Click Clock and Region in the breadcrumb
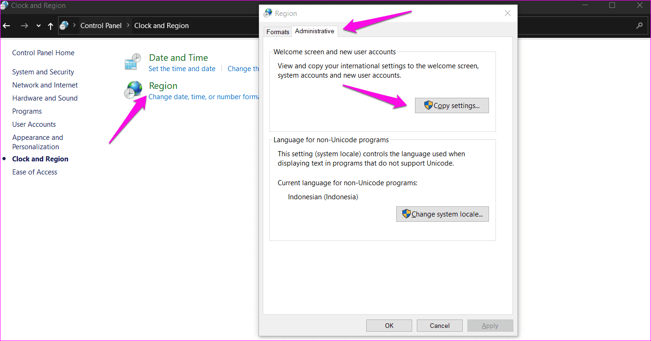This screenshot has width=651, height=341. [162, 26]
